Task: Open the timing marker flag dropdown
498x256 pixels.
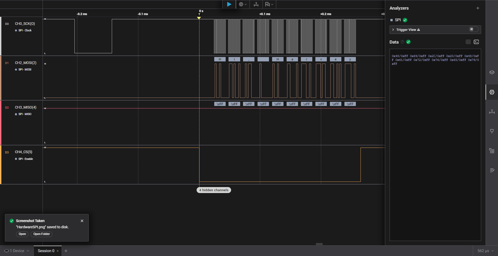Action: tap(269, 4)
